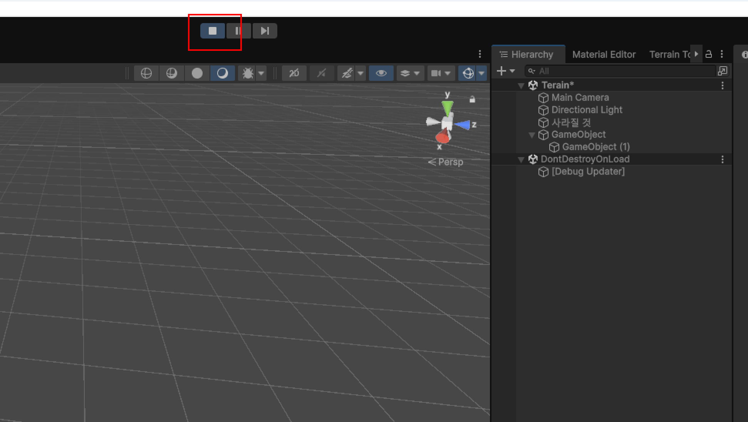The height and width of the screenshot is (422, 748).
Task: Pause the running game
Action: [x=238, y=31]
